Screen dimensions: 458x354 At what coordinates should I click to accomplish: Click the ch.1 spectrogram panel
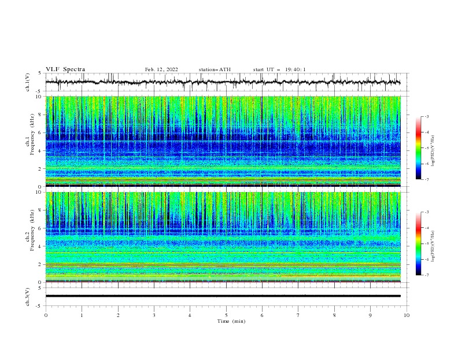tap(223, 141)
